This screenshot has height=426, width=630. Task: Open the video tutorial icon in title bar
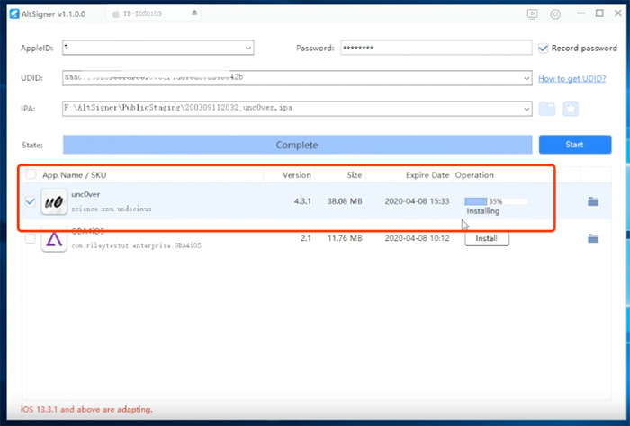(x=532, y=13)
